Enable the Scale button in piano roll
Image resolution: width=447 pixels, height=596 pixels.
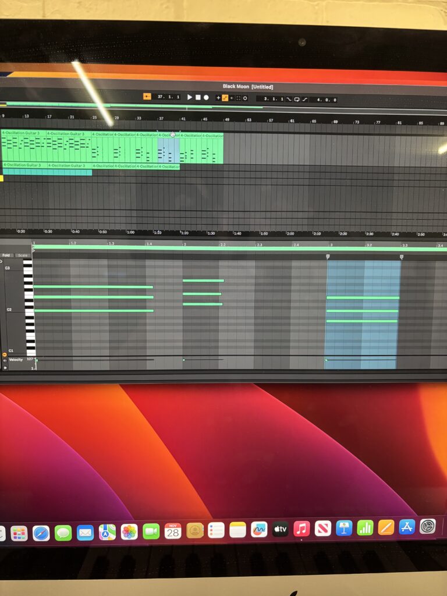click(23, 256)
